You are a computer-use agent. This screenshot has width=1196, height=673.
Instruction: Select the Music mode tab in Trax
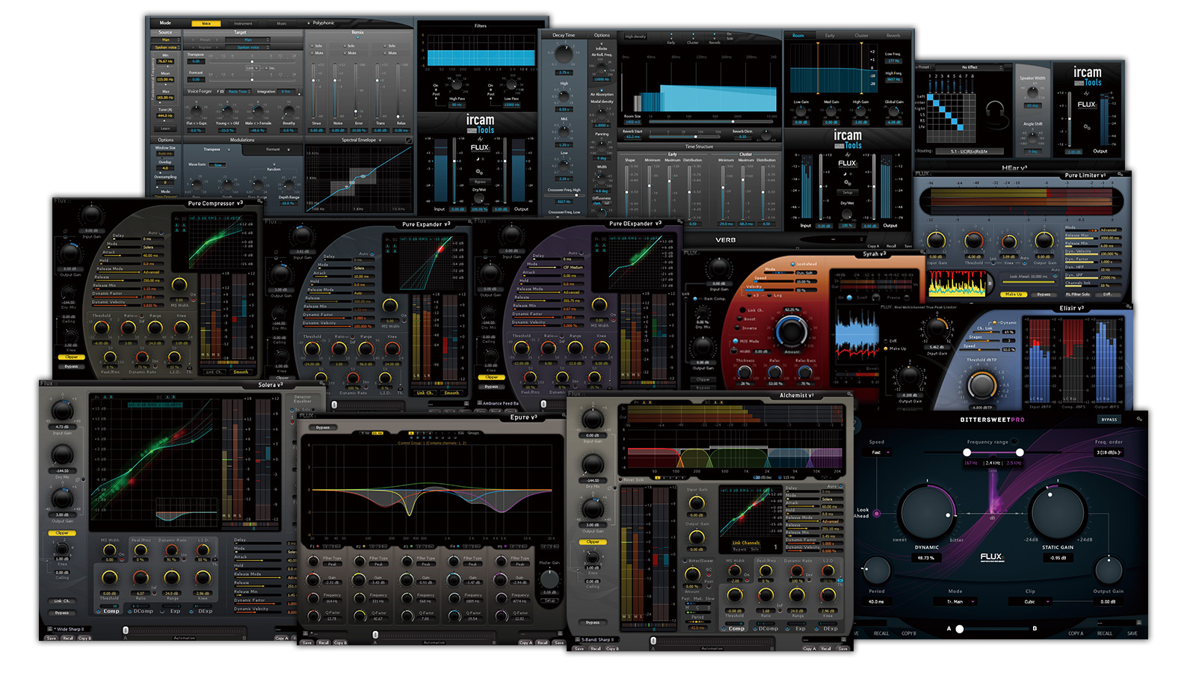282,23
